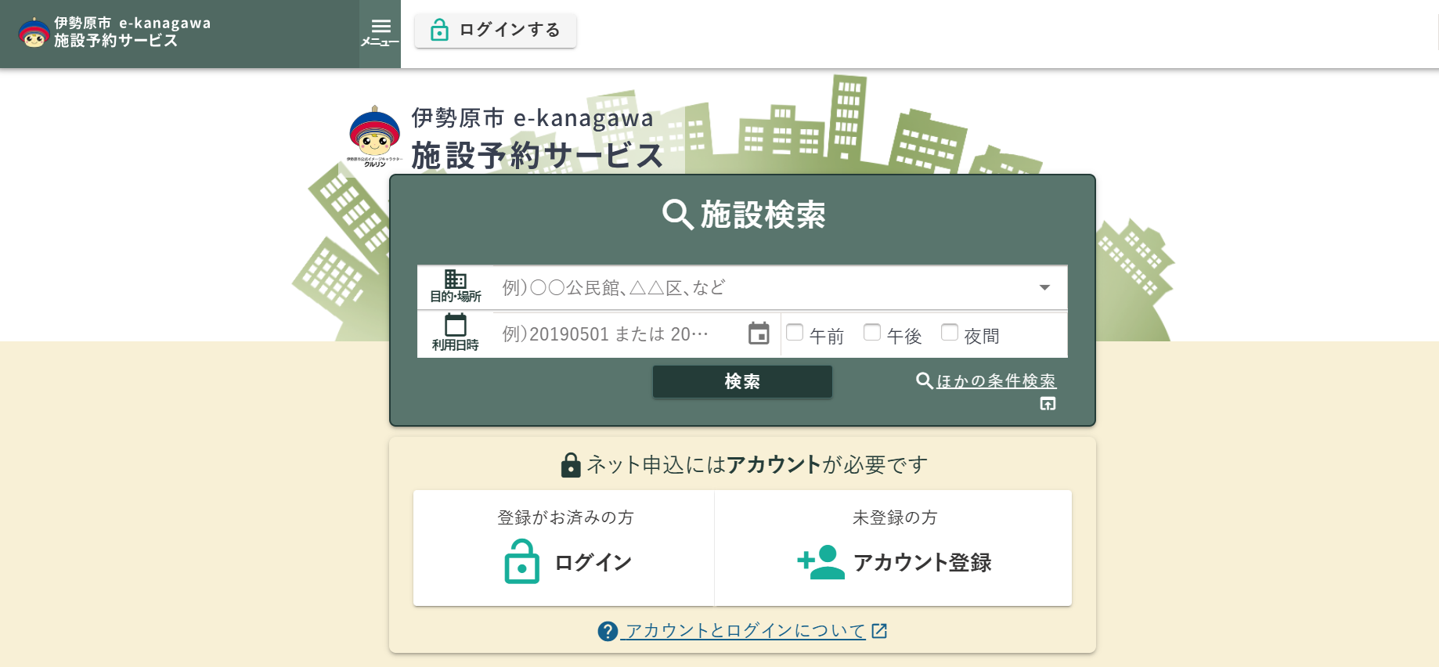The width and height of the screenshot is (1439, 667).
Task: Click the green padlock login icon in card
Action: (521, 562)
